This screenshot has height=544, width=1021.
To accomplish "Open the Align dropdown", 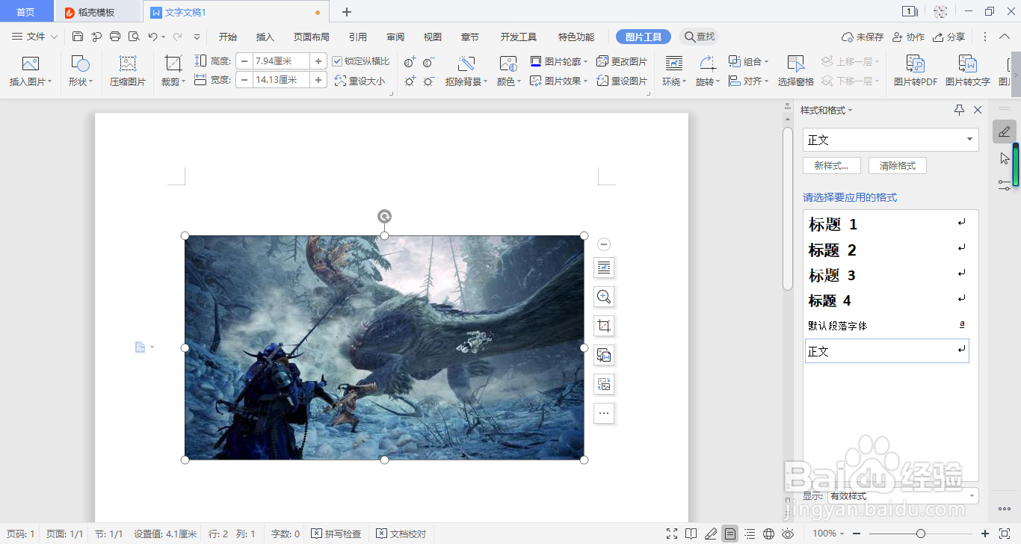I will [x=749, y=81].
